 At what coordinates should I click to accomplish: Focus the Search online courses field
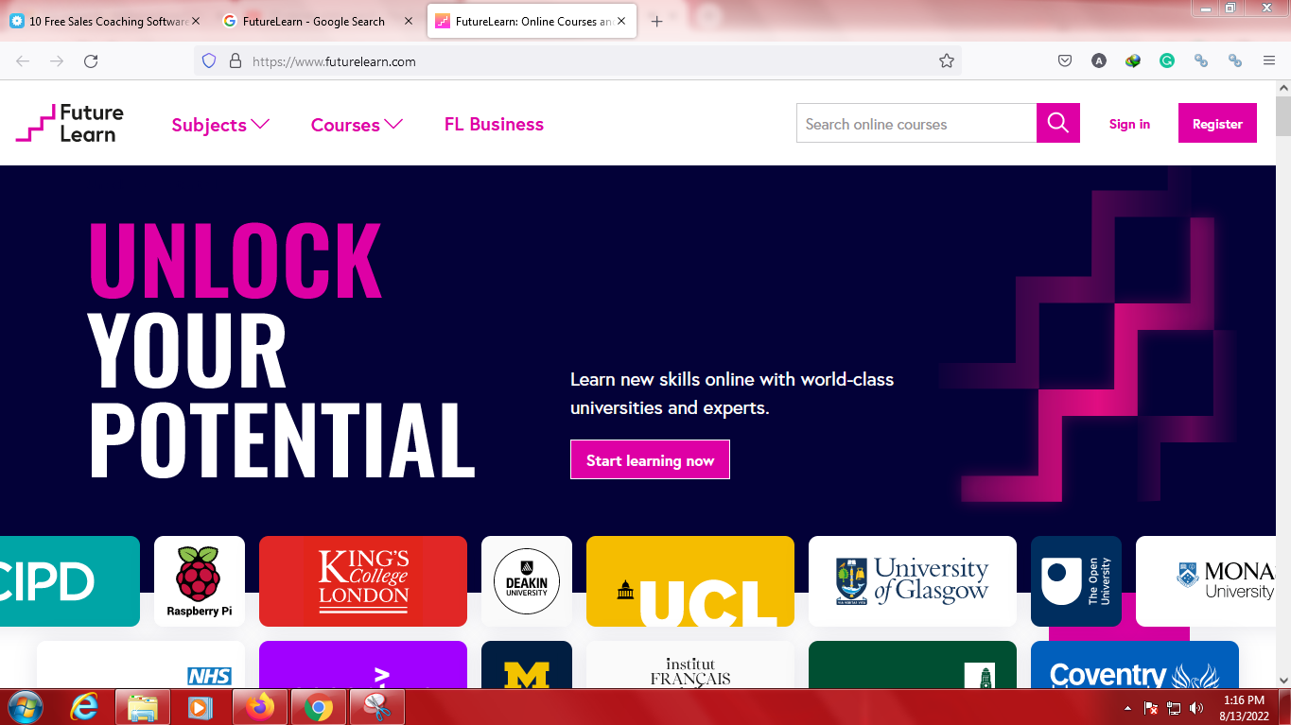tap(916, 123)
